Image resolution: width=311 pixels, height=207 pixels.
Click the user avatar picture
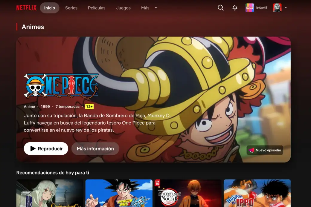point(277,8)
